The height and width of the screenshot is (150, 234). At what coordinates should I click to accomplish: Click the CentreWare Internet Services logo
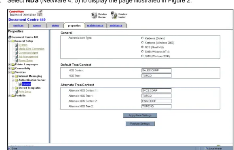click(x=26, y=13)
